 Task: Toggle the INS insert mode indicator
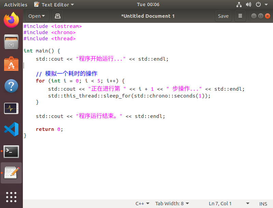click(263, 204)
